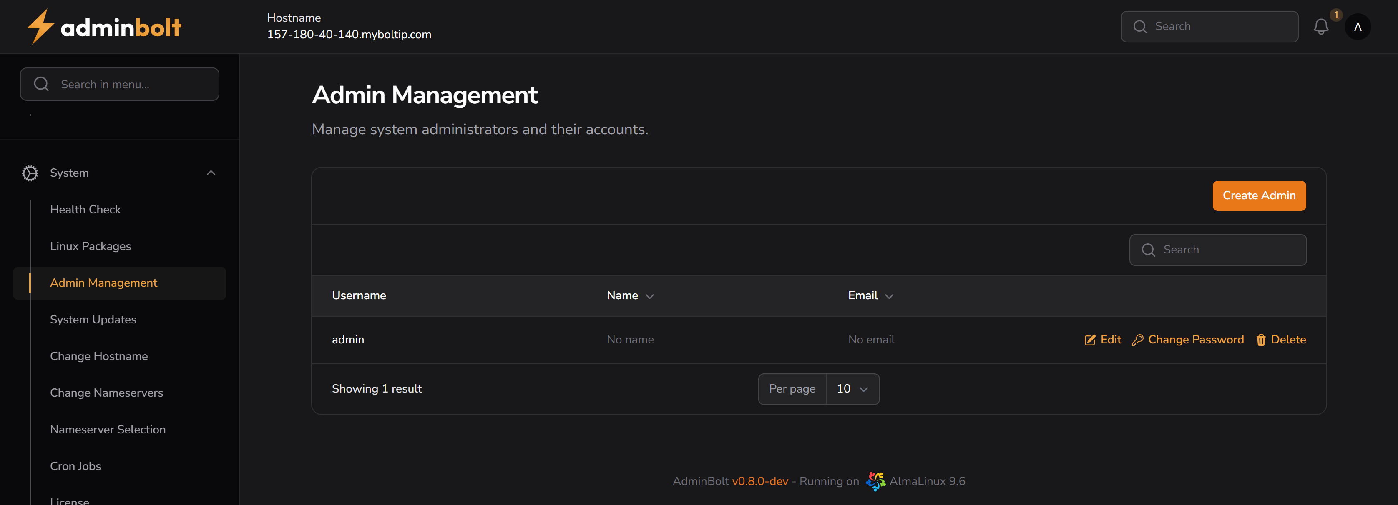
Task: Open the Per page dropdown showing 10
Action: (x=852, y=389)
